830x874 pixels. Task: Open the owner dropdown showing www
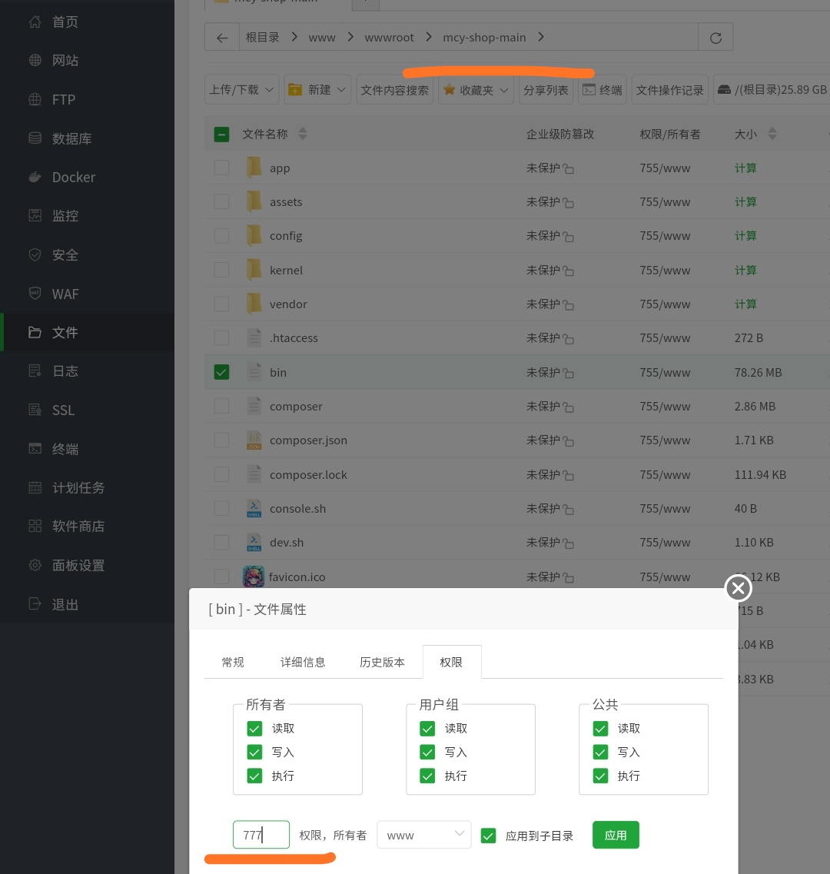tap(423, 835)
